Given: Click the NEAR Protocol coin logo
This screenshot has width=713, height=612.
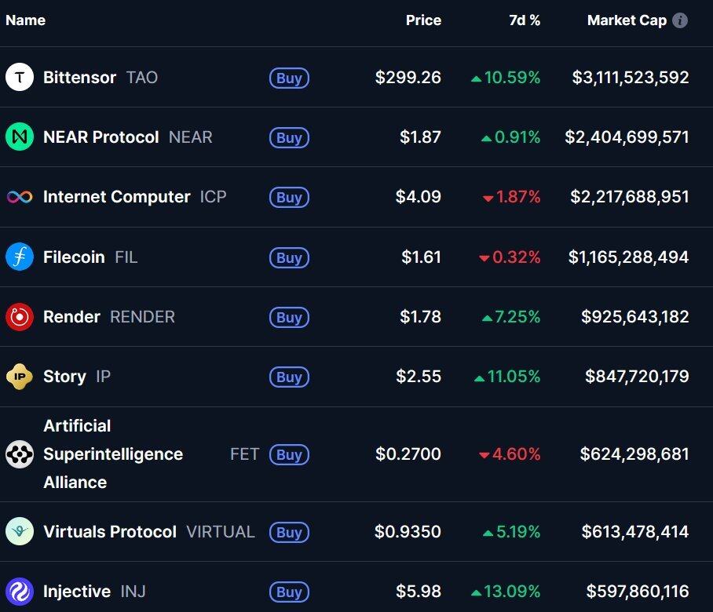Looking at the screenshot, I should [x=20, y=137].
